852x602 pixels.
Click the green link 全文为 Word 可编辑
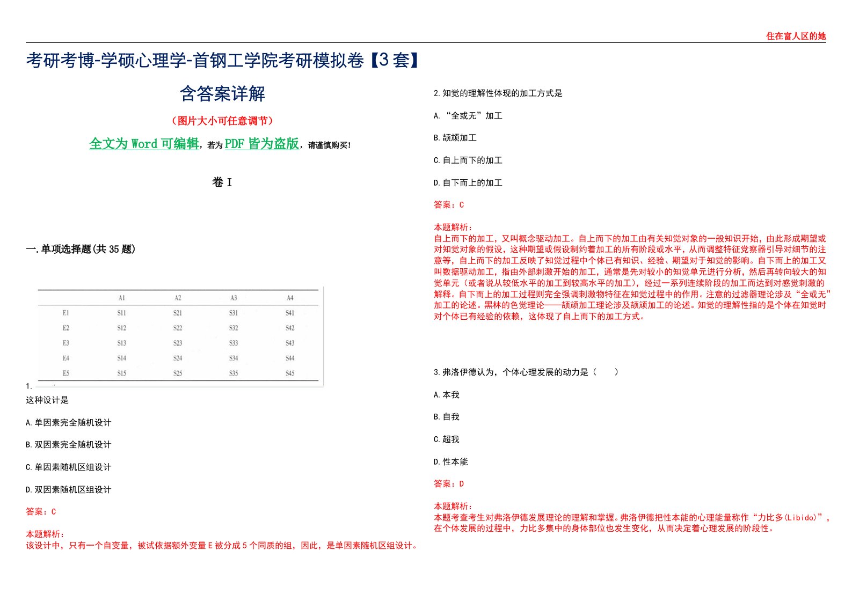click(144, 144)
